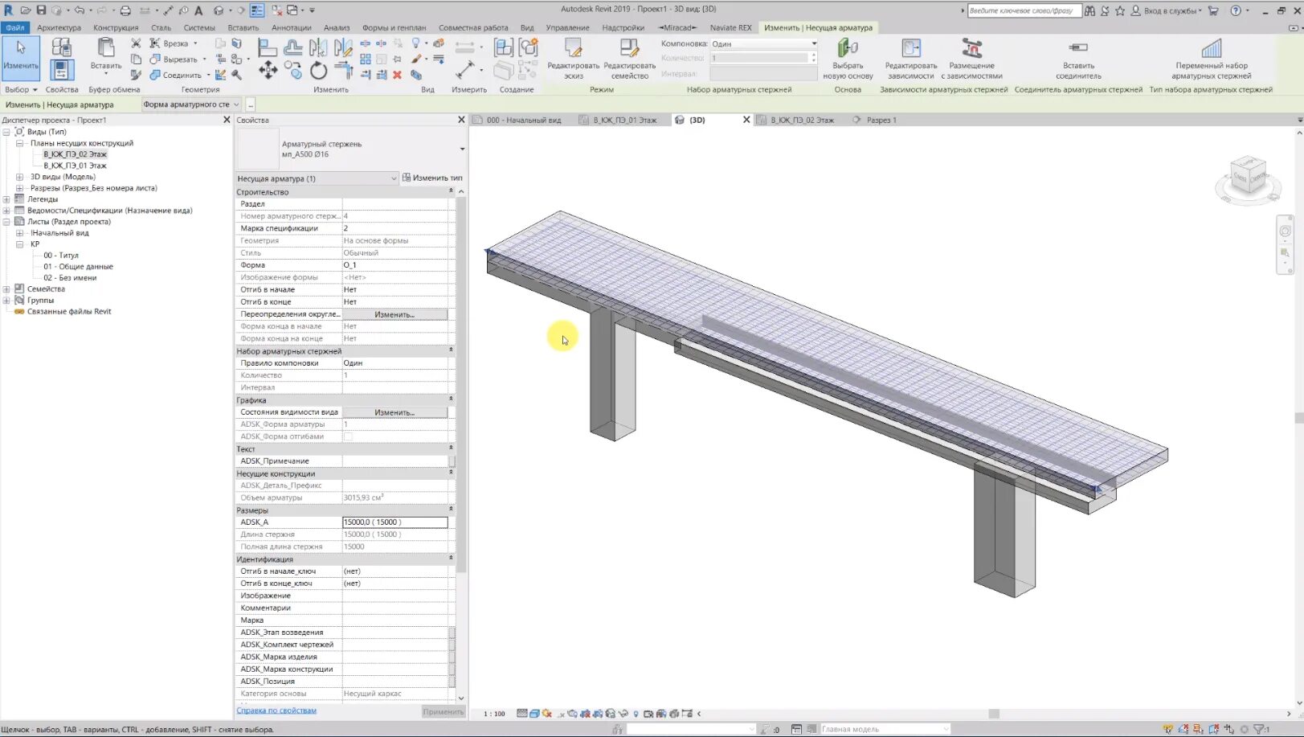Click the keyword search box in title bar
1304x737 pixels.
(1024, 10)
